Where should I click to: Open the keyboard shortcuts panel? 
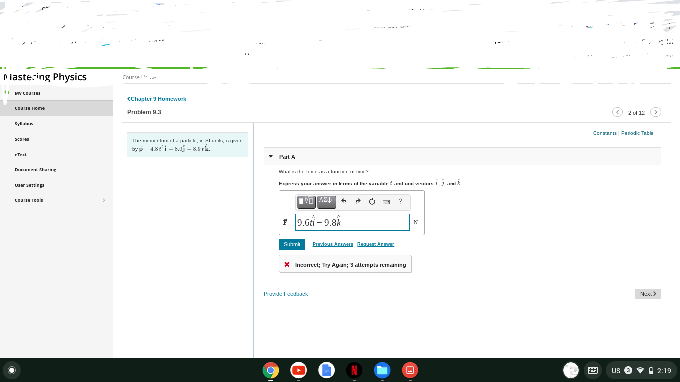click(386, 202)
